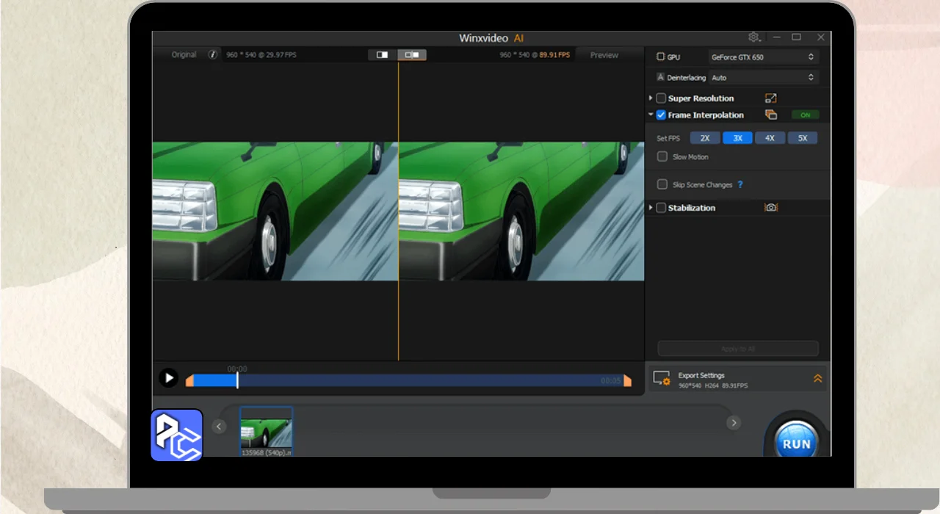
Task: Open the settings gear in title bar
Action: (x=753, y=37)
